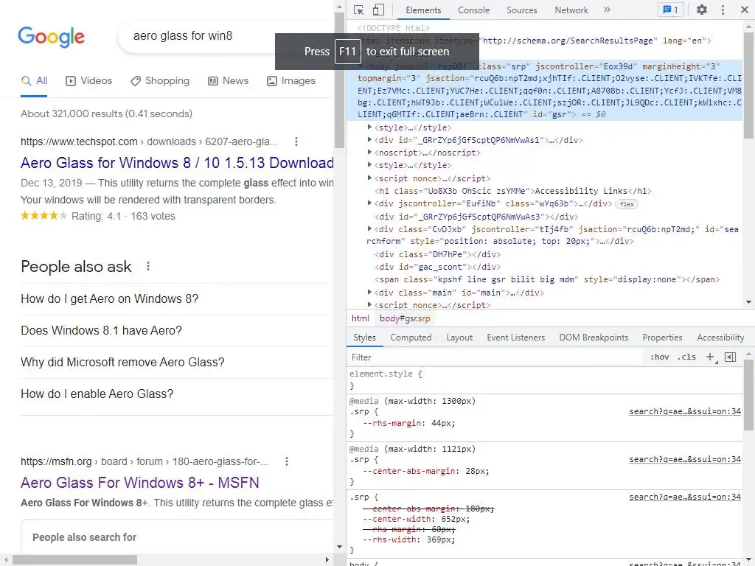The image size is (755, 566).
Task: Open the Properties tab
Action: click(662, 338)
